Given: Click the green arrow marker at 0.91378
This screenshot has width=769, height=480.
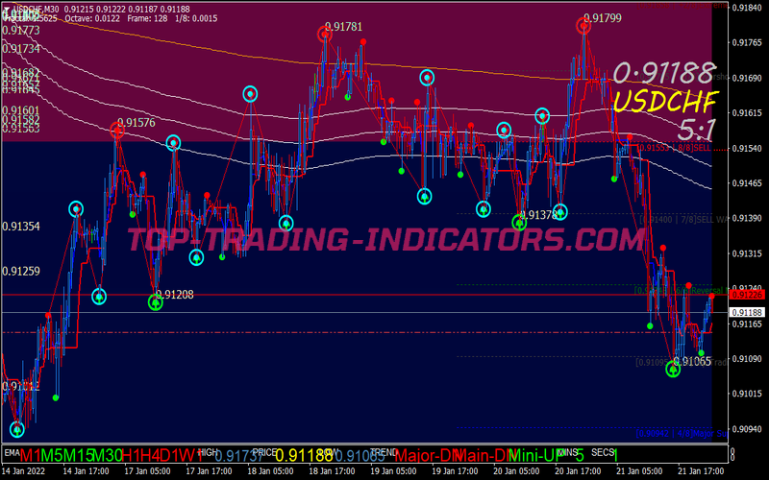Looking at the screenshot, I should coord(519,223).
